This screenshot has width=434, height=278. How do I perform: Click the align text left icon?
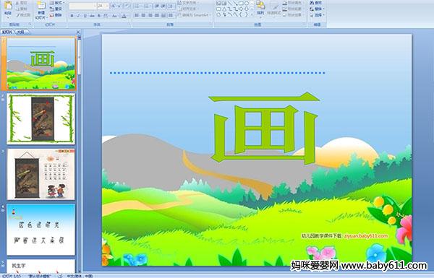137,15
